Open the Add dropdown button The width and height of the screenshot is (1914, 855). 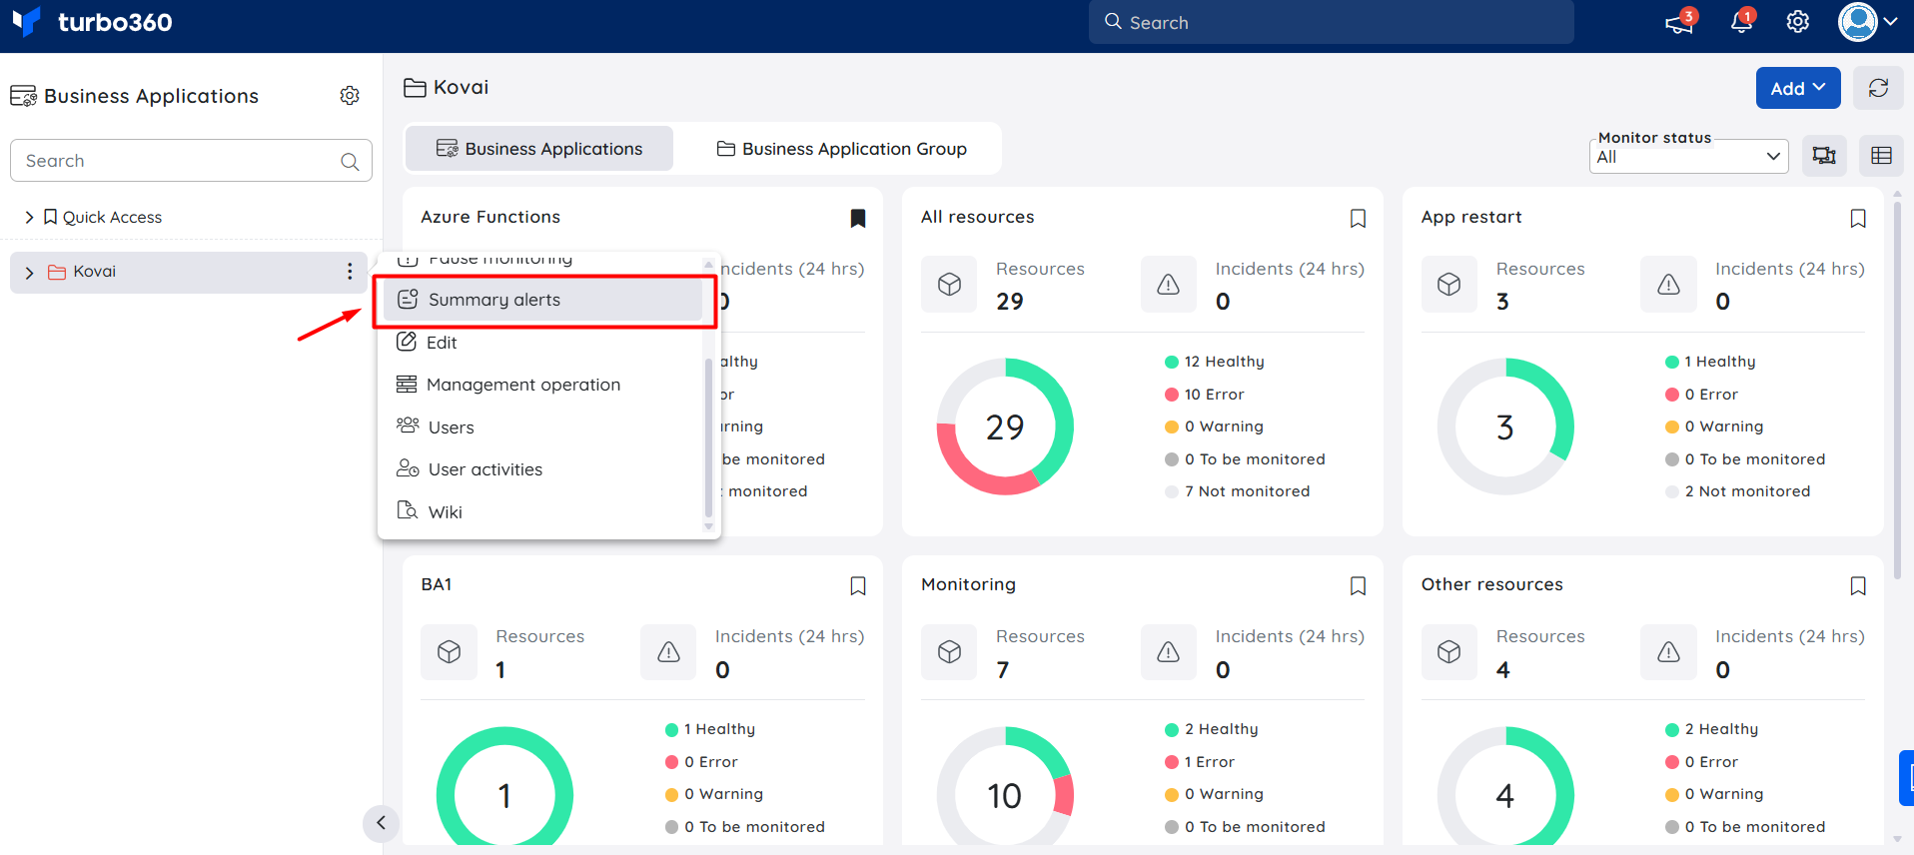click(1798, 89)
